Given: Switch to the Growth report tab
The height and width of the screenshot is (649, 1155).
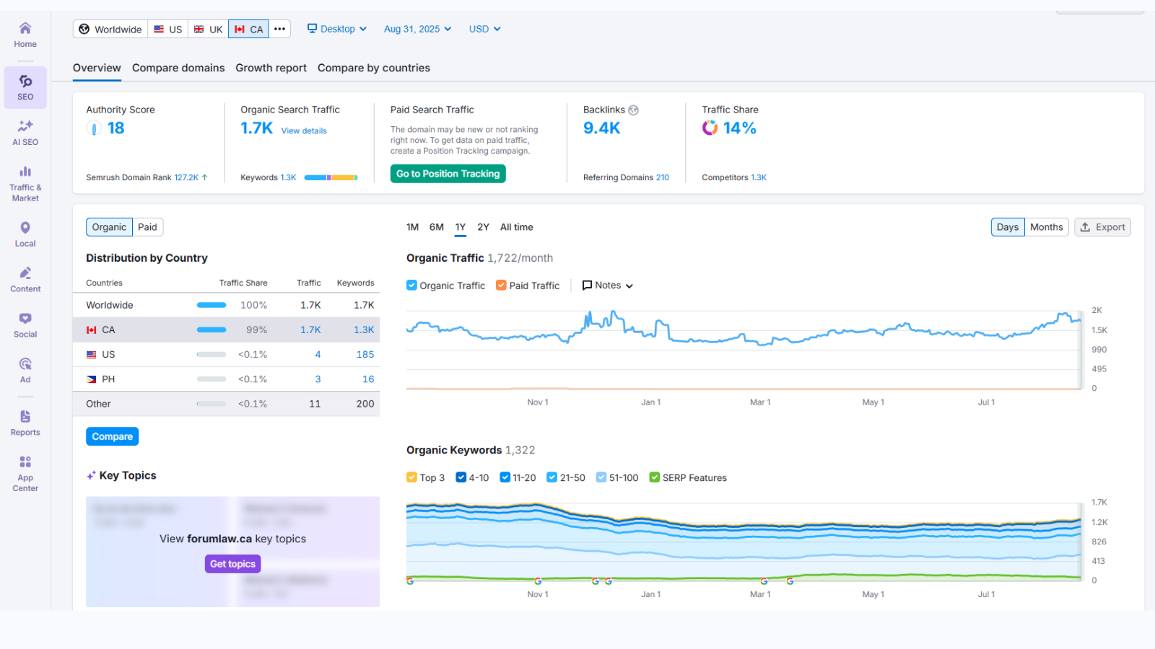Looking at the screenshot, I should click(x=271, y=68).
